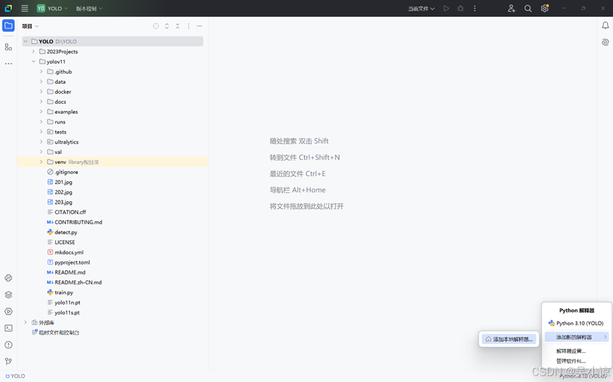The height and width of the screenshot is (382, 613).
Task: Open the Terminal tool window
Action: coord(8,328)
